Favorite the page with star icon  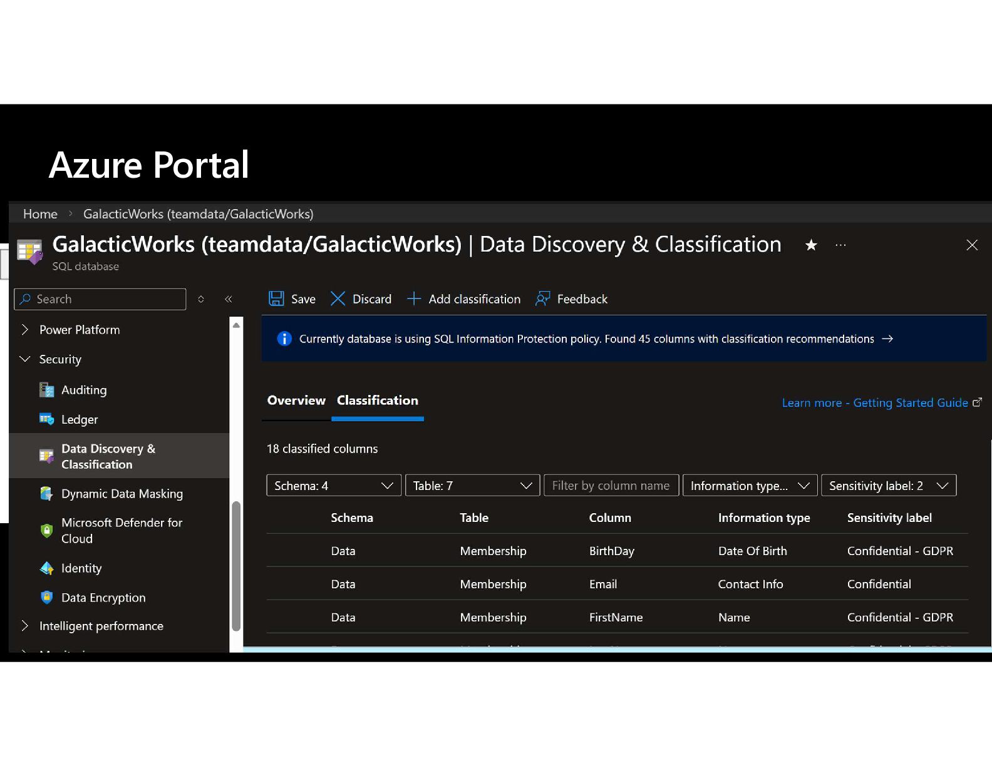(x=811, y=245)
